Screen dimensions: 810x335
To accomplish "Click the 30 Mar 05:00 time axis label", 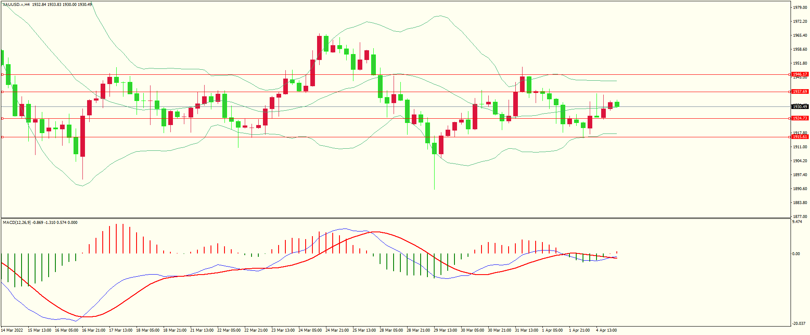I will point(472,330).
